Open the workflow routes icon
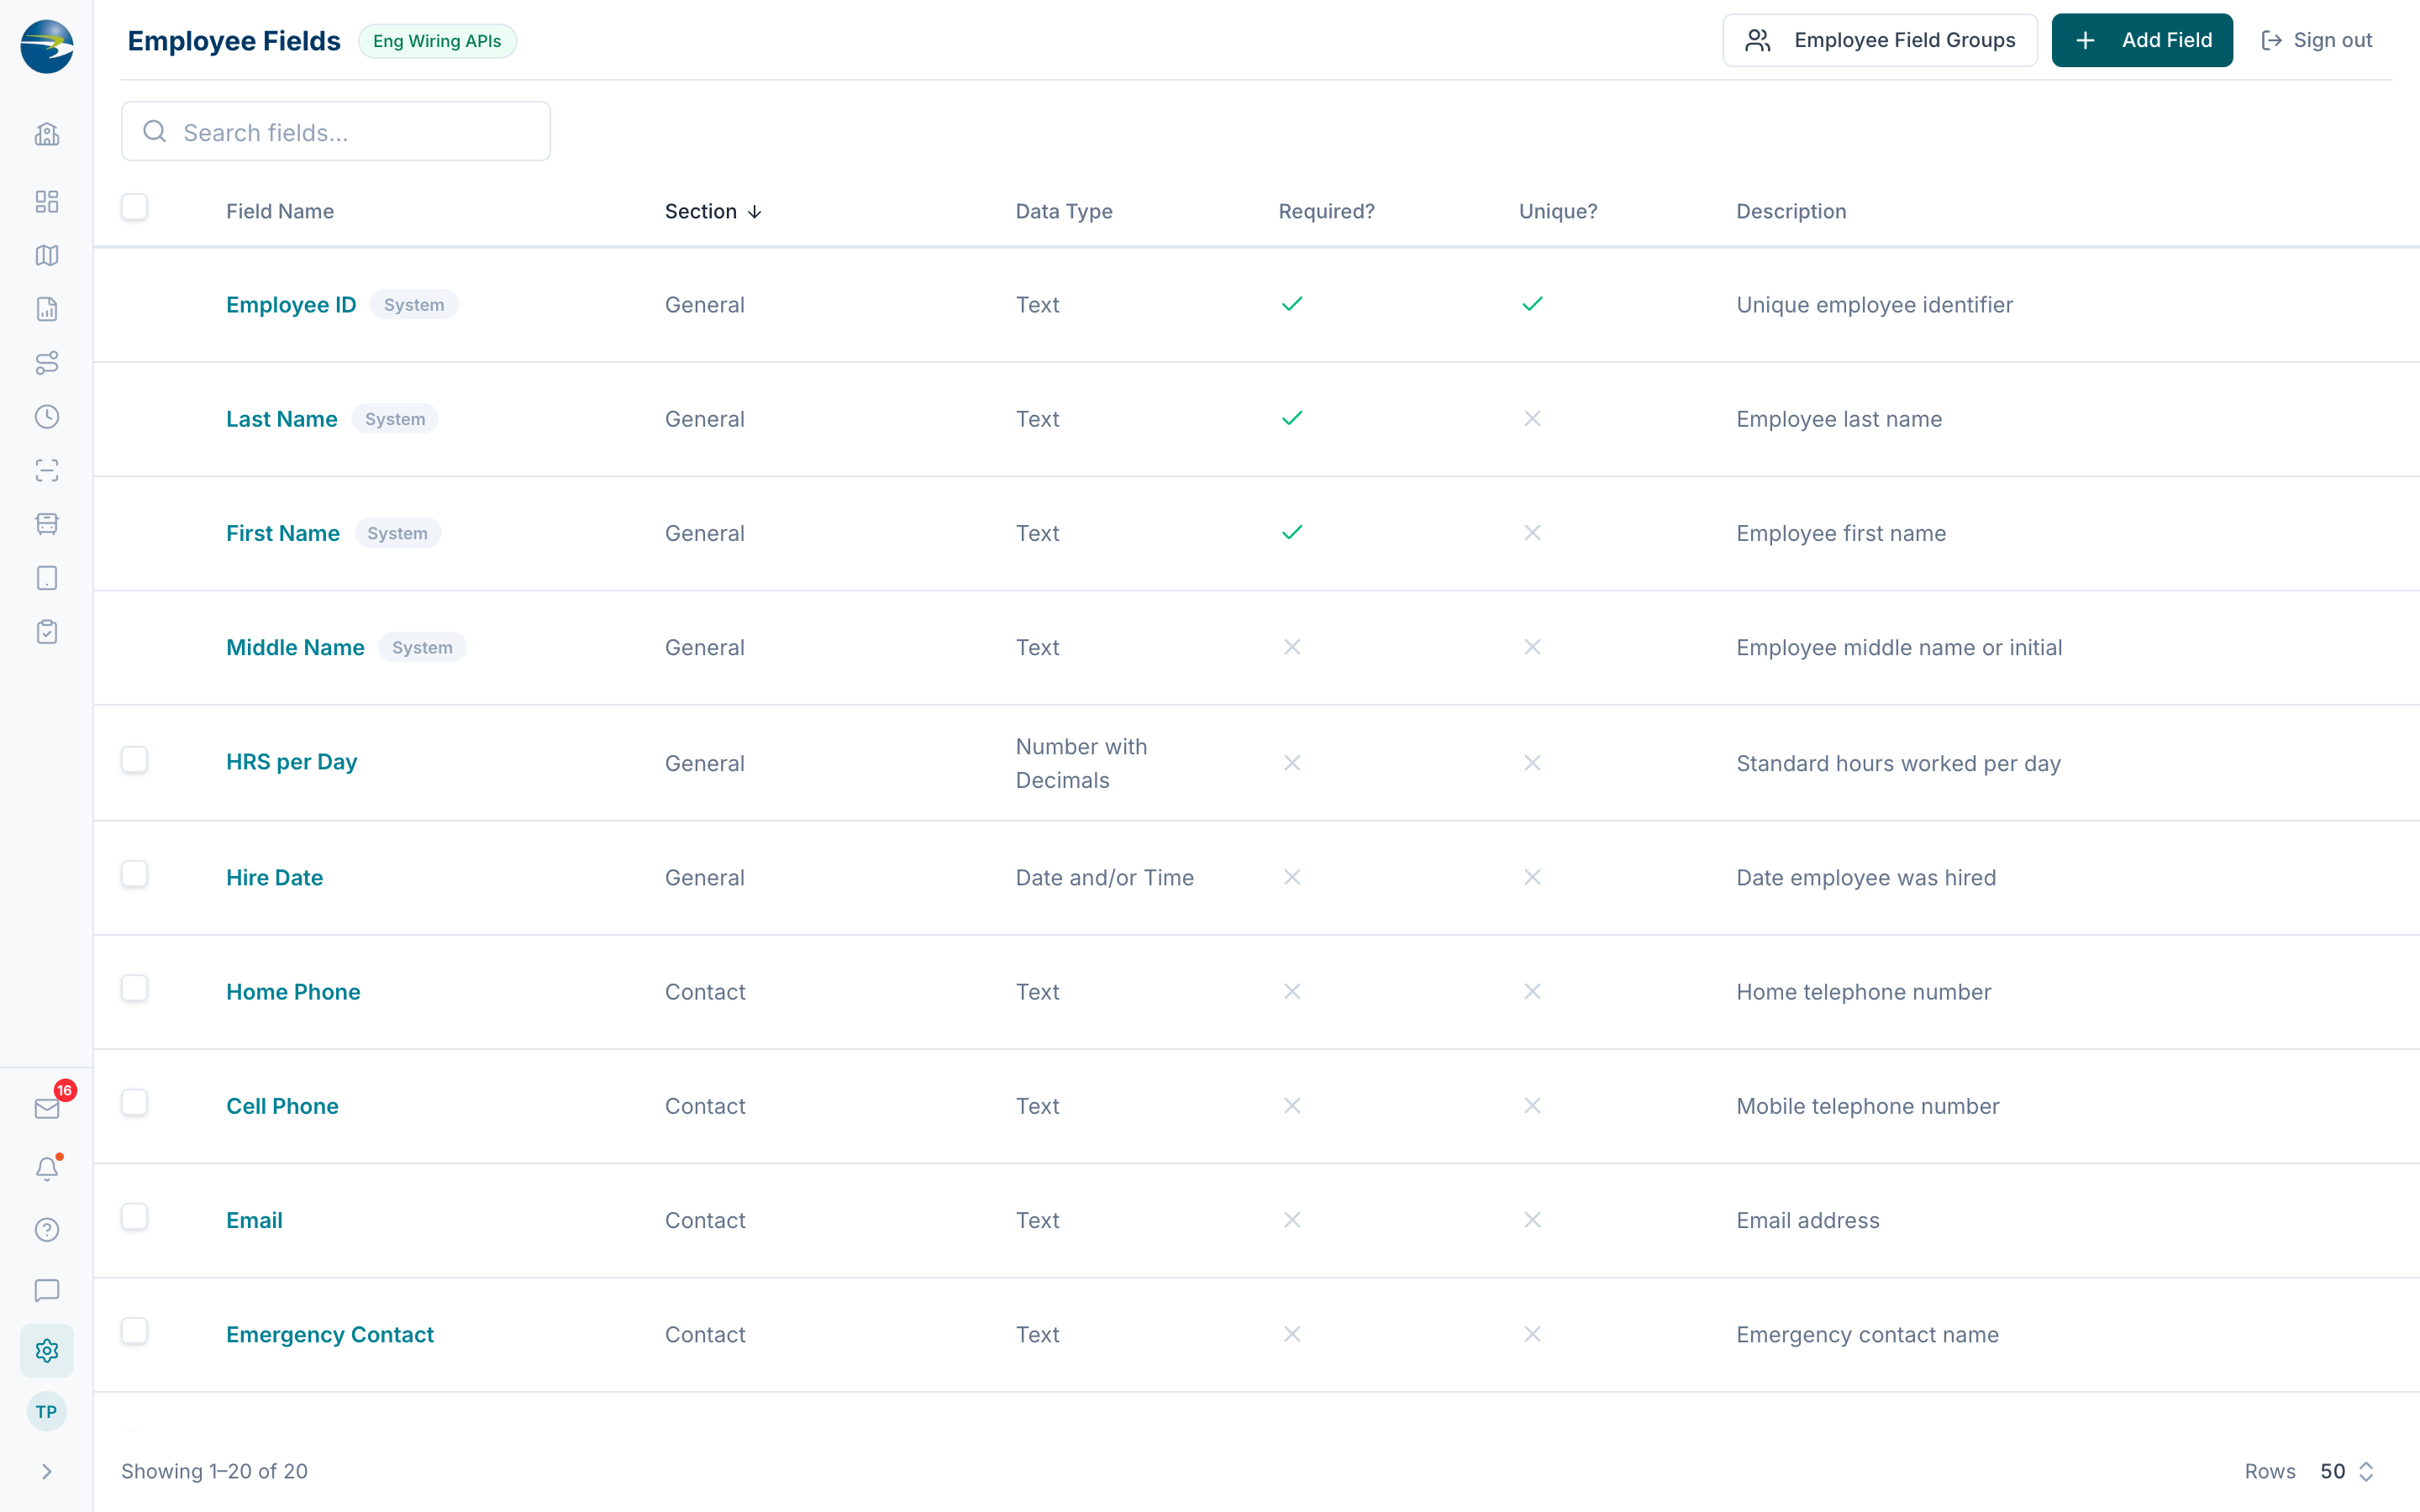 pos(47,363)
